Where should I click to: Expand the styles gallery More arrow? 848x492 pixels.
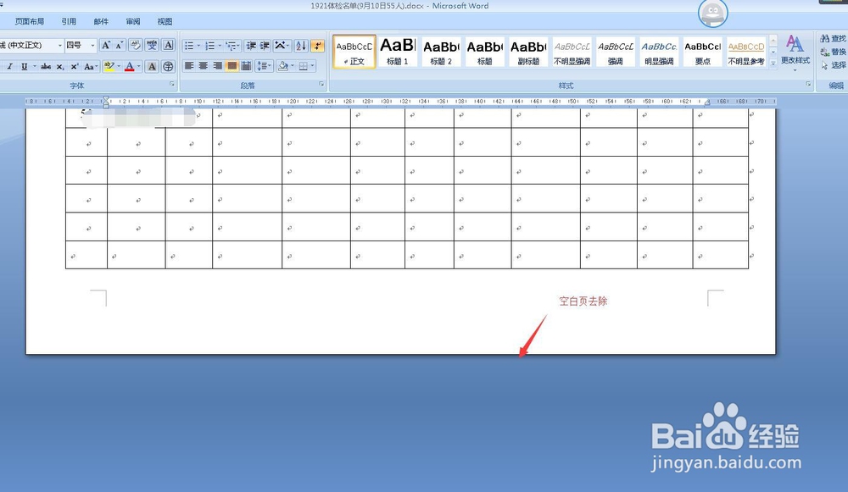[773, 63]
